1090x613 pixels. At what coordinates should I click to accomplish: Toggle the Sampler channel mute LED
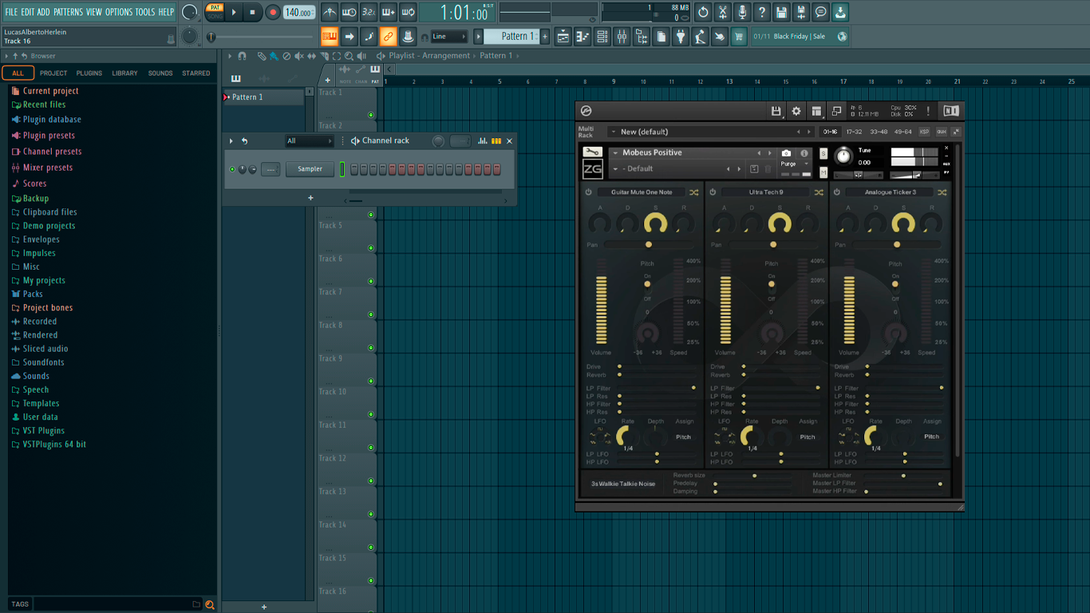point(232,169)
